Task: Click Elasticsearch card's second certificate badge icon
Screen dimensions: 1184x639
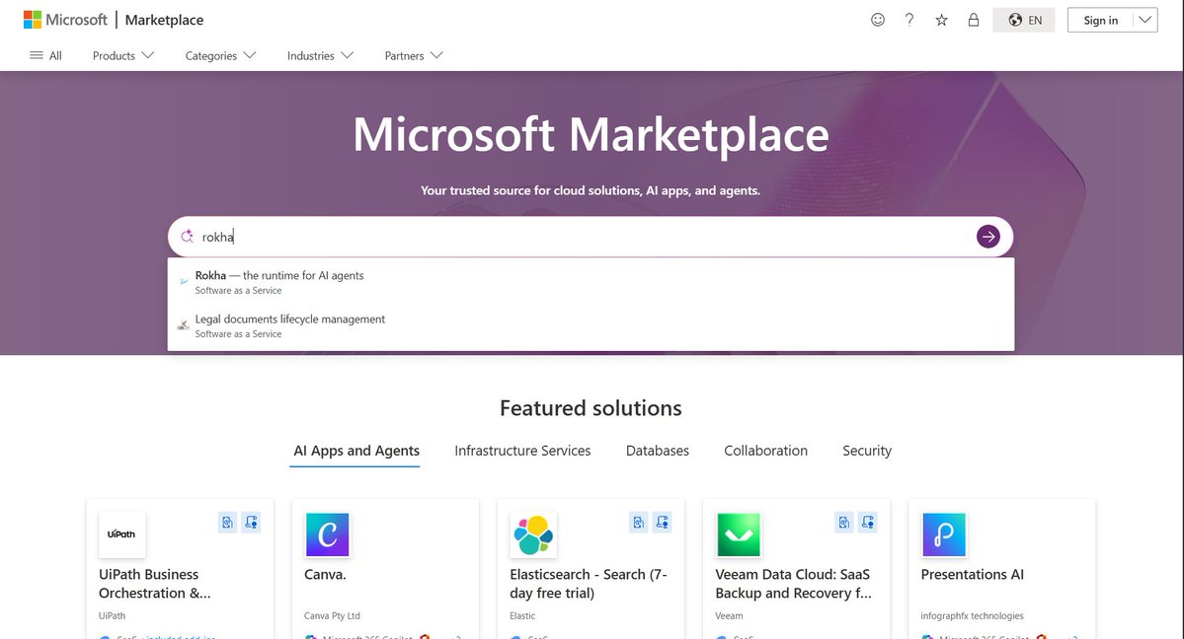Action: [x=663, y=522]
